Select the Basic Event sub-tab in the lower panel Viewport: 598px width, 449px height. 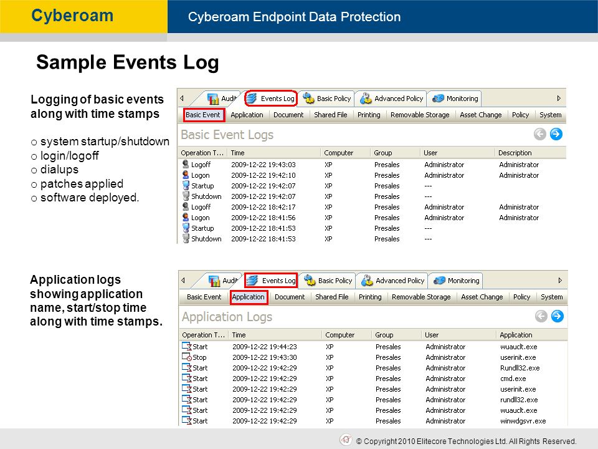[x=204, y=297]
